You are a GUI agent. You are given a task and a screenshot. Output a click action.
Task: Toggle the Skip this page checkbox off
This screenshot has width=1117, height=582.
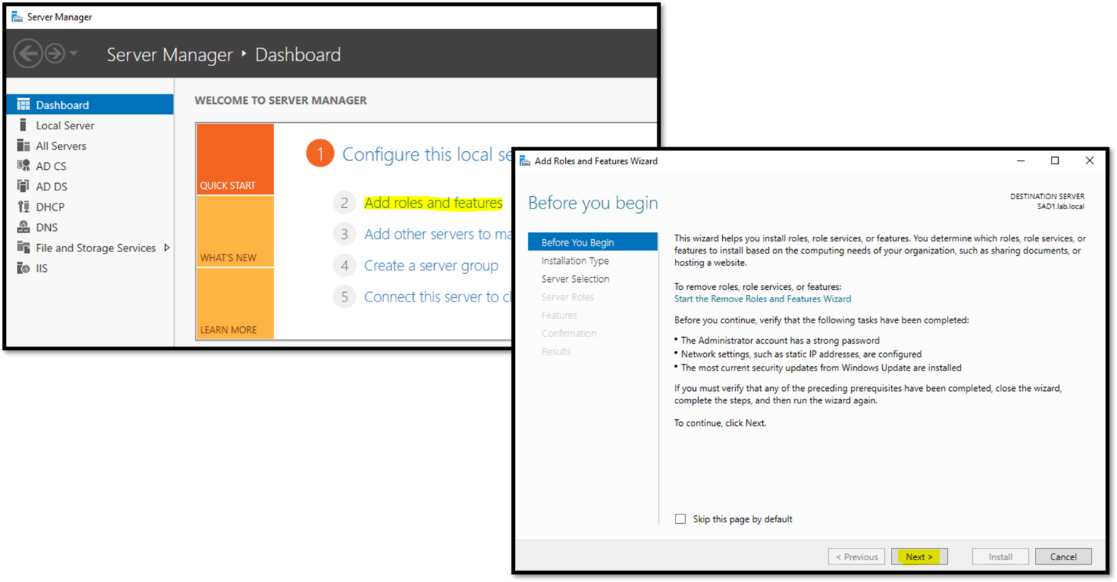pos(680,519)
